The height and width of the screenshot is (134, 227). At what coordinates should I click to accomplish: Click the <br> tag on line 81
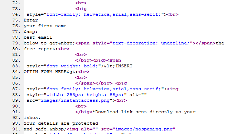click(81, 54)
